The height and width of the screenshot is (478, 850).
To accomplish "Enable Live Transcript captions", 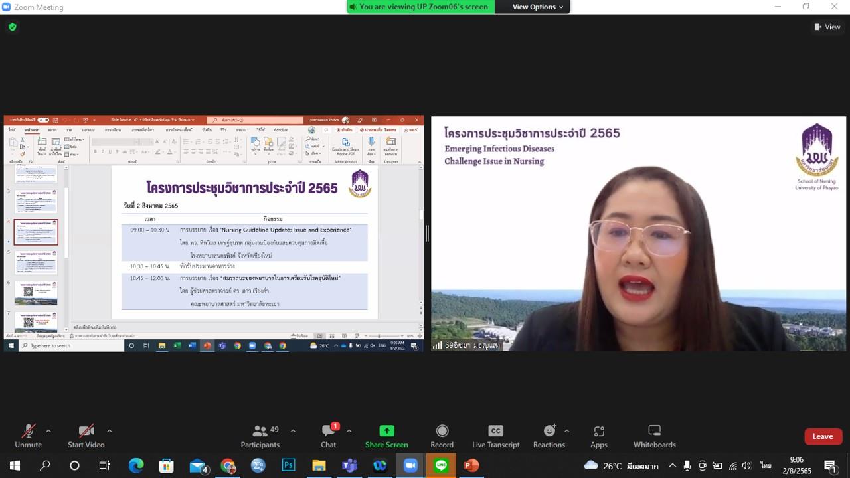I will point(496,436).
